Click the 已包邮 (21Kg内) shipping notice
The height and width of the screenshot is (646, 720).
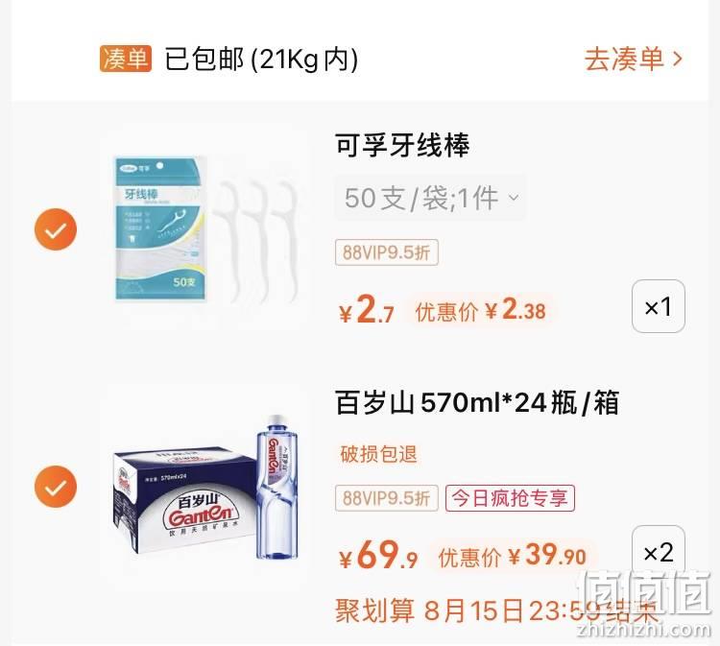[x=261, y=60]
